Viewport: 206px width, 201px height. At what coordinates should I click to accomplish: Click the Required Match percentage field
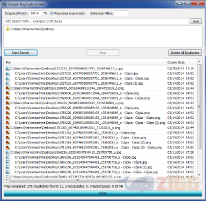(x=36, y=13)
